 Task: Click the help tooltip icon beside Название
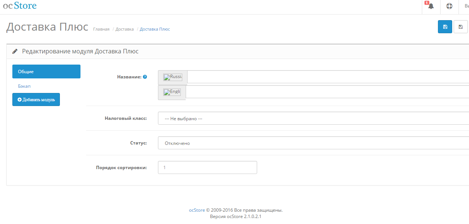(145, 77)
